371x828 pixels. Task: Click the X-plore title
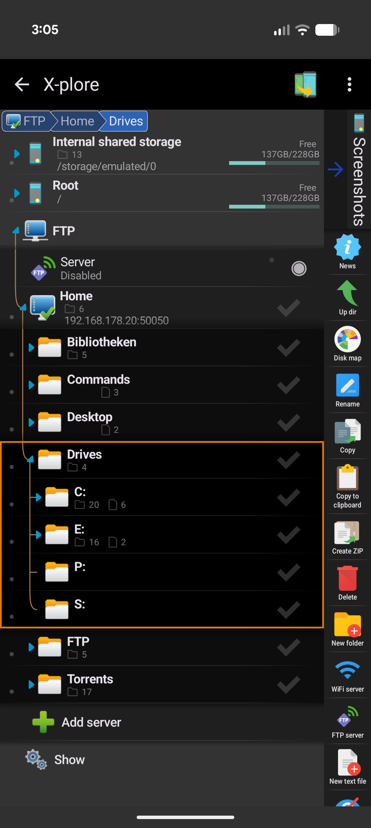pyautogui.click(x=71, y=85)
